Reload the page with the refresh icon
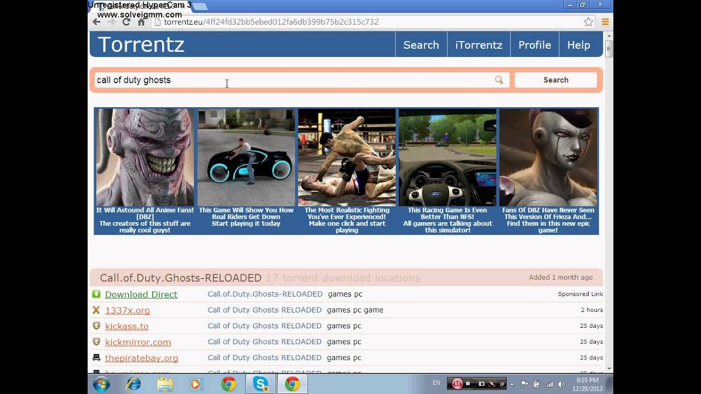Image resolution: width=701 pixels, height=394 pixels. tap(126, 22)
